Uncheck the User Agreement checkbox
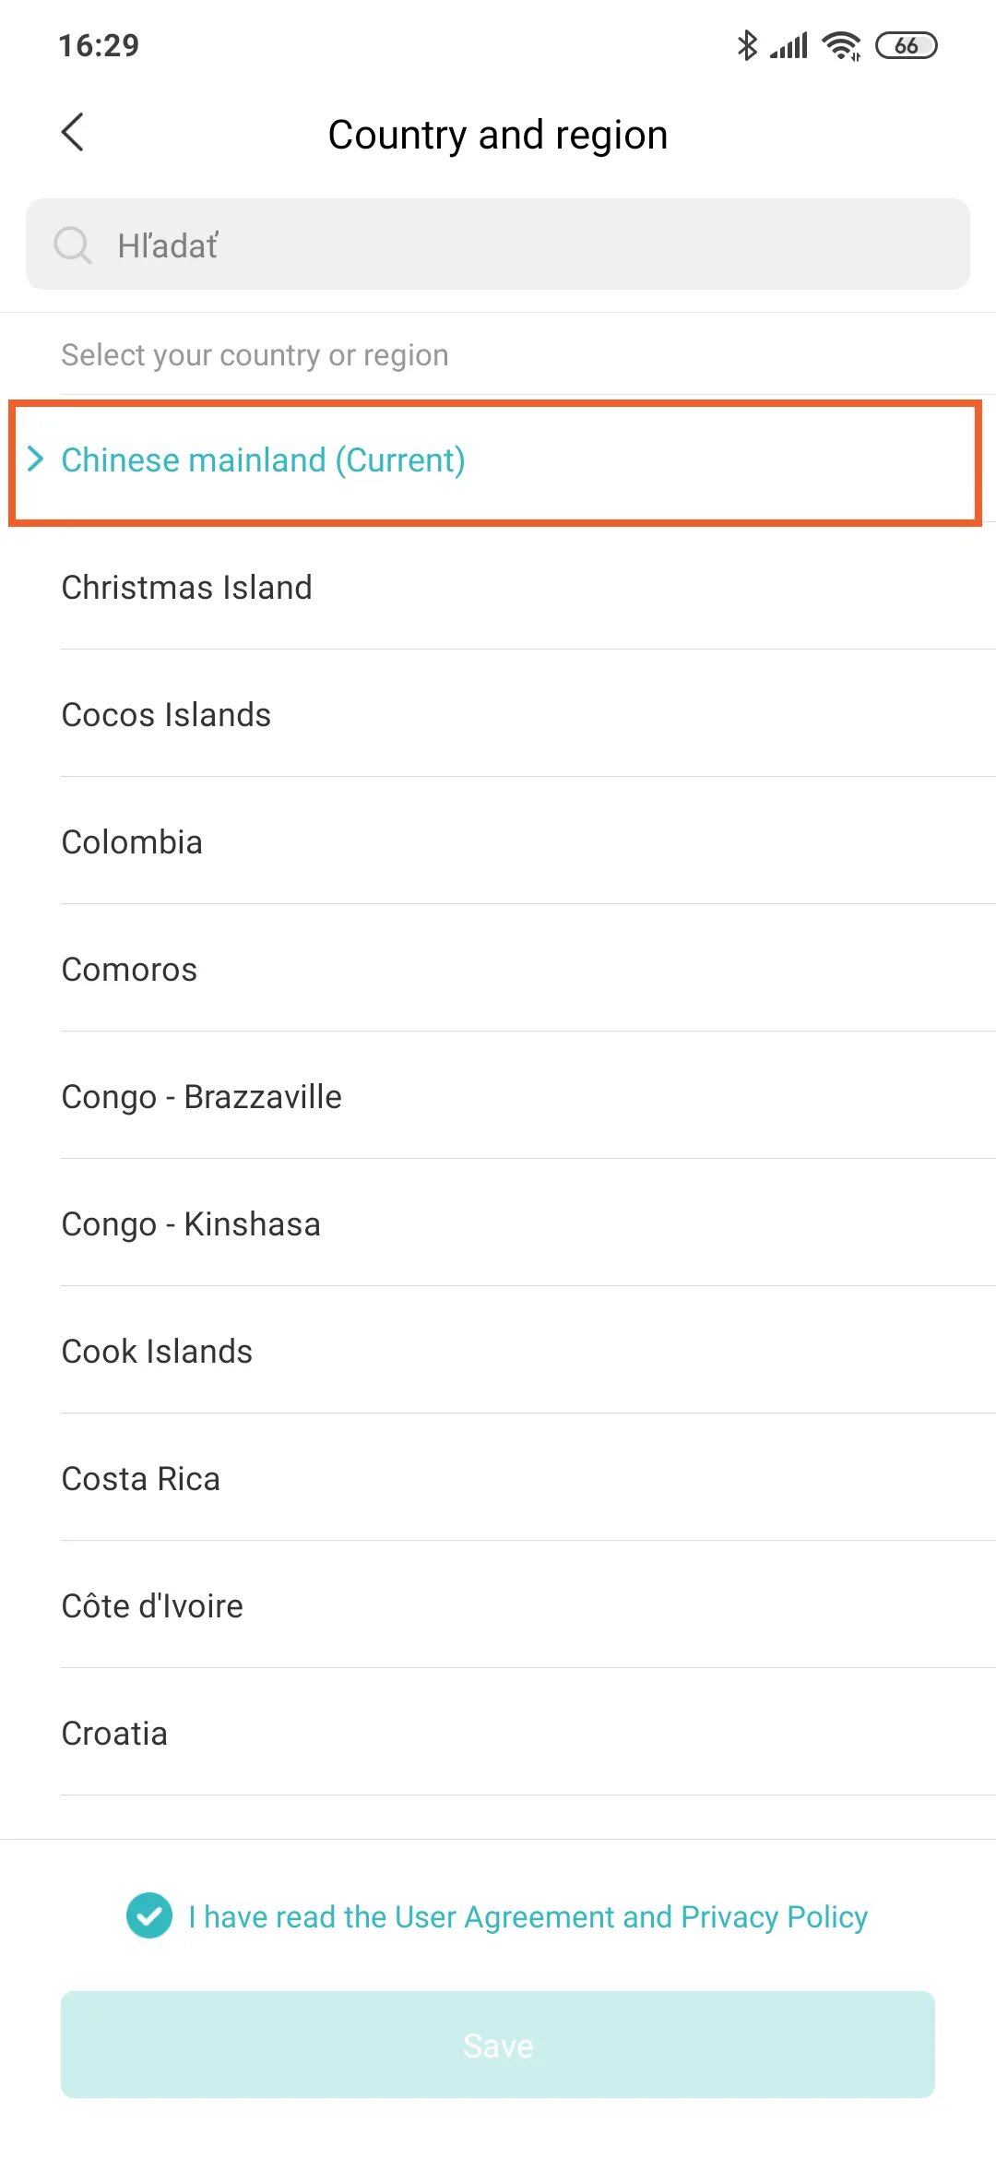The image size is (996, 2159). click(149, 1915)
